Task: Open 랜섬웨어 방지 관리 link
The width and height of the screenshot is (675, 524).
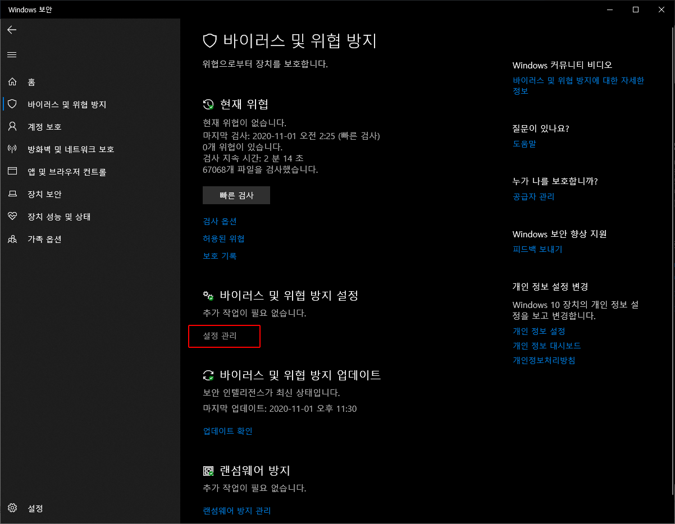Action: click(237, 511)
